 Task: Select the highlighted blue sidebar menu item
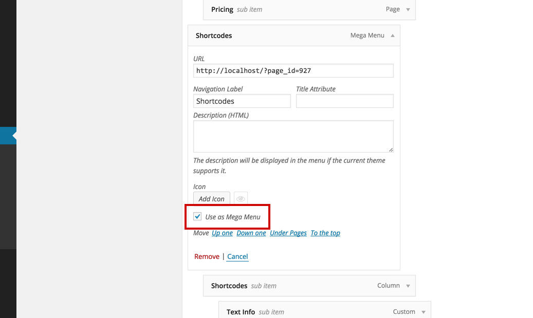click(8, 136)
